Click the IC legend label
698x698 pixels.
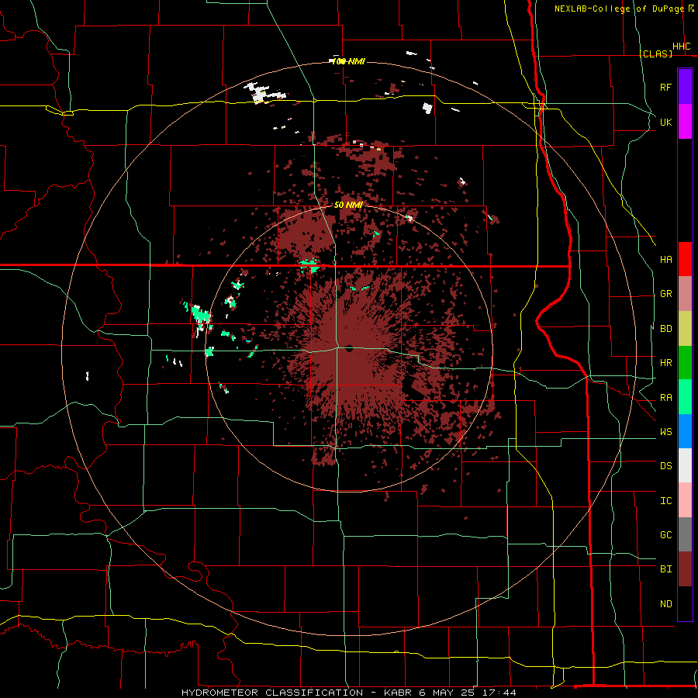coord(665,501)
